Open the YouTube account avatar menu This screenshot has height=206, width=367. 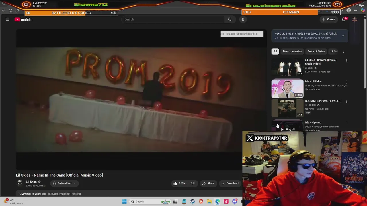[x=355, y=19]
